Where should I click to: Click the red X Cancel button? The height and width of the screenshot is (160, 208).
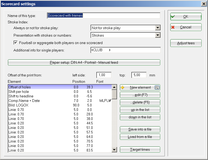(x=186, y=27)
